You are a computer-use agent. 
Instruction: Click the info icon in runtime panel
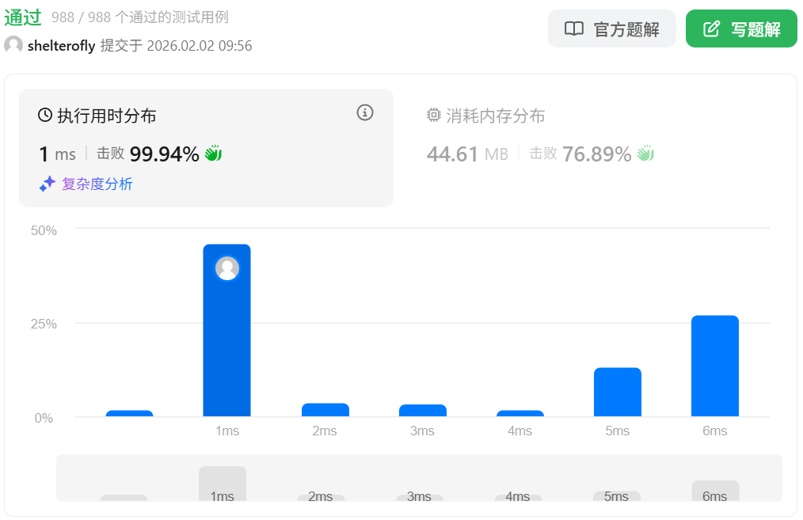[x=364, y=112]
